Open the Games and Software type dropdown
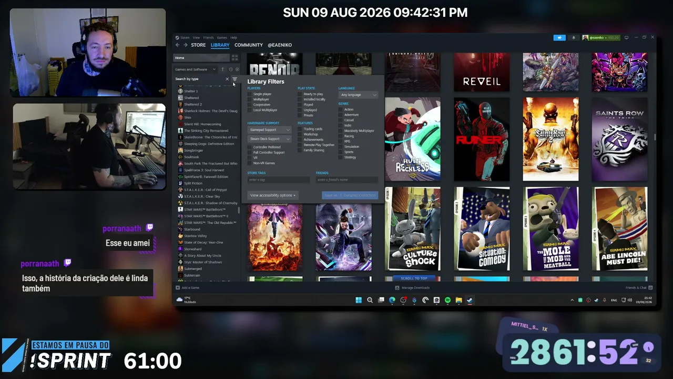The width and height of the screenshot is (673, 379). pos(196,69)
